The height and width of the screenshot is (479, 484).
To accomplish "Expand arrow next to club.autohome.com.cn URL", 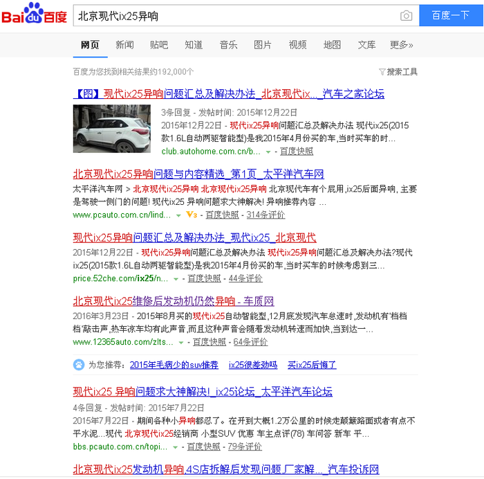I will [x=268, y=152].
